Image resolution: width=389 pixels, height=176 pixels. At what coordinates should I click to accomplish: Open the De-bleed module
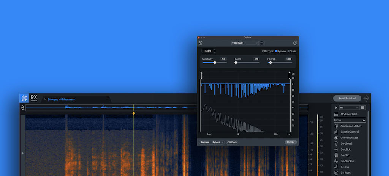click(343, 143)
